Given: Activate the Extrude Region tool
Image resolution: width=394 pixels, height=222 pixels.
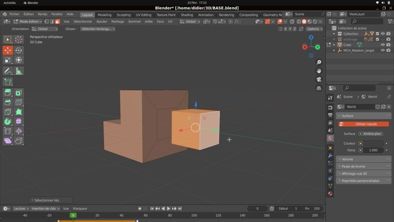Looking at the screenshot, I should point(8,93).
